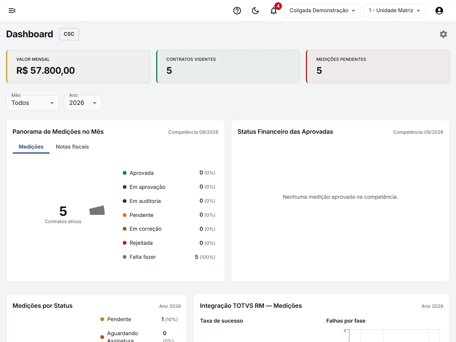Image resolution: width=456 pixels, height=342 pixels.
Task: Click the Falhas por fase heading
Action: tap(346, 321)
